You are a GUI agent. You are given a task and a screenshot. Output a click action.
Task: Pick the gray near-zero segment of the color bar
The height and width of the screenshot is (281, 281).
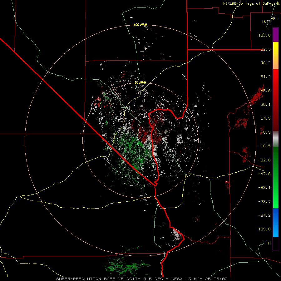click(276, 139)
